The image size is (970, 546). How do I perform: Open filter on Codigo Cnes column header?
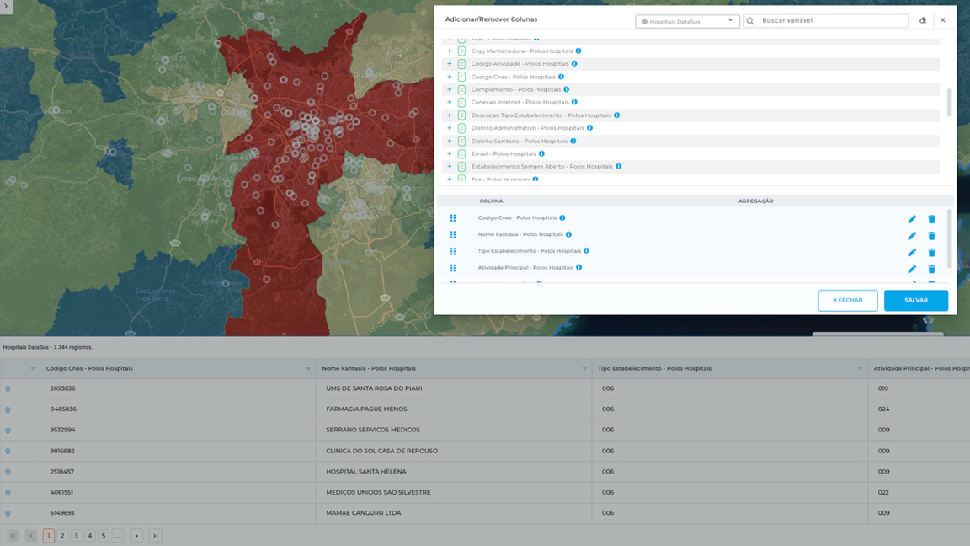(309, 369)
